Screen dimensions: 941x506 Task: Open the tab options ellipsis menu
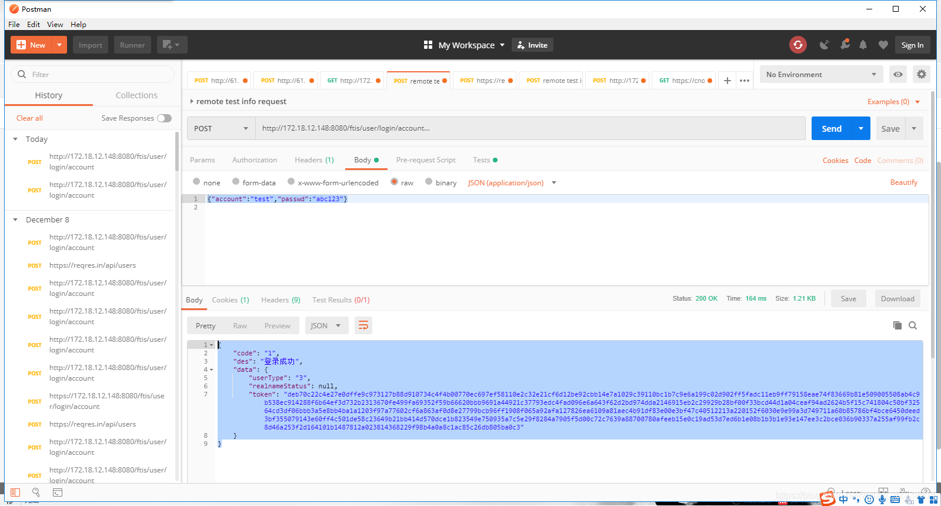745,81
